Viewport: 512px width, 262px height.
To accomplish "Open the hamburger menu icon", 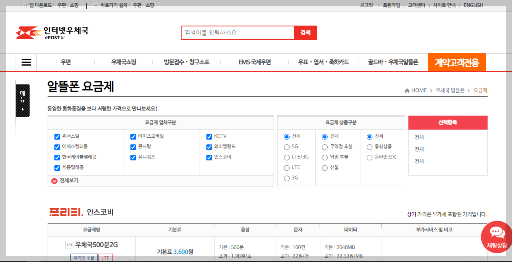I will click(x=26, y=62).
